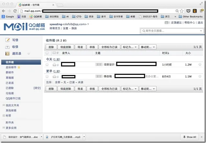The image size is (206, 143).
Task: Select 未读 in the 选择 row
Action: pyautogui.click(x=81, y=82)
